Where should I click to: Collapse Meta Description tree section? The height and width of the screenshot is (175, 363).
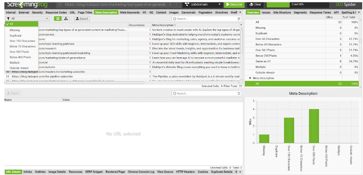coord(250,78)
